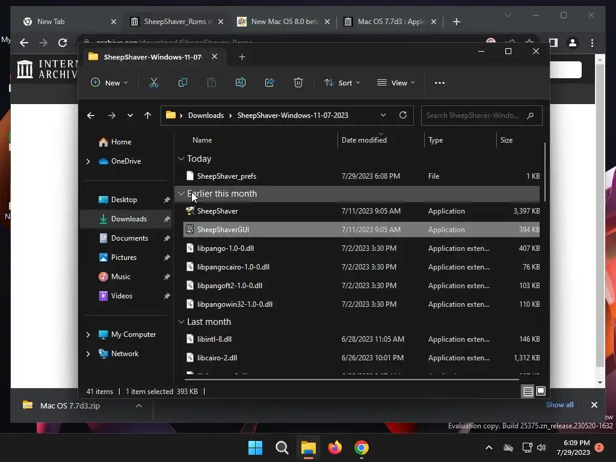
Task: Collapse the Earlier this month group
Action: click(x=181, y=194)
